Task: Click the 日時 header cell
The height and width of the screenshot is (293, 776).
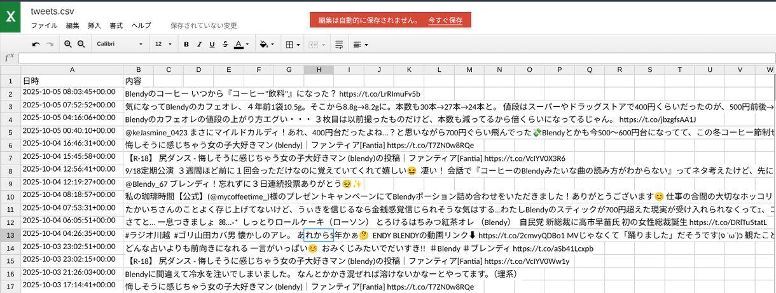Action: coord(72,81)
